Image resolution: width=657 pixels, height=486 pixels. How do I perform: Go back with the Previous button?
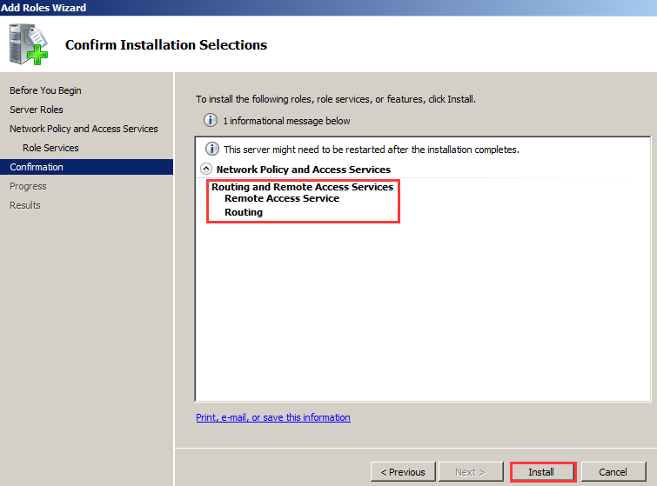coord(403,472)
